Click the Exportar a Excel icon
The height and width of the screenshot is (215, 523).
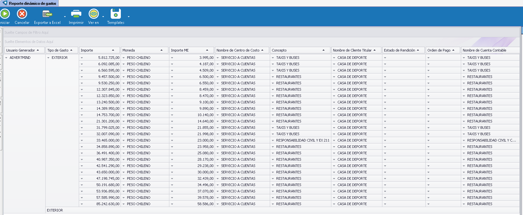click(x=47, y=14)
